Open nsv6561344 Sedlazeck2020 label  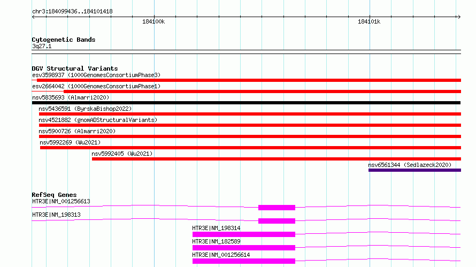pyautogui.click(x=410, y=165)
